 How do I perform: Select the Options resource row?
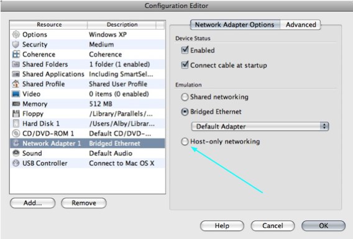click(88, 35)
